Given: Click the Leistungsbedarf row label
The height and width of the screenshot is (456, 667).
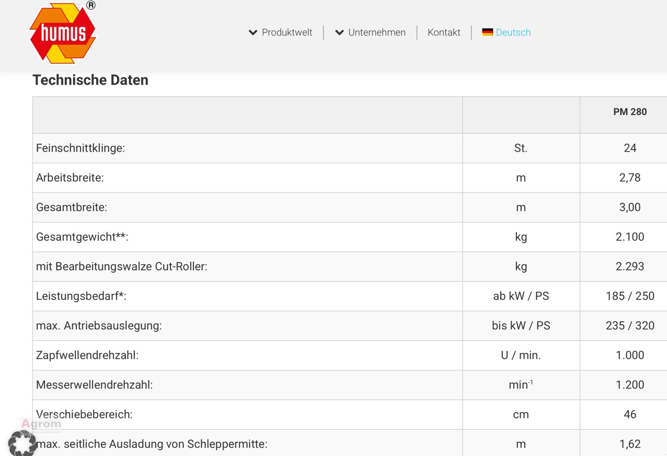Looking at the screenshot, I should tap(81, 296).
